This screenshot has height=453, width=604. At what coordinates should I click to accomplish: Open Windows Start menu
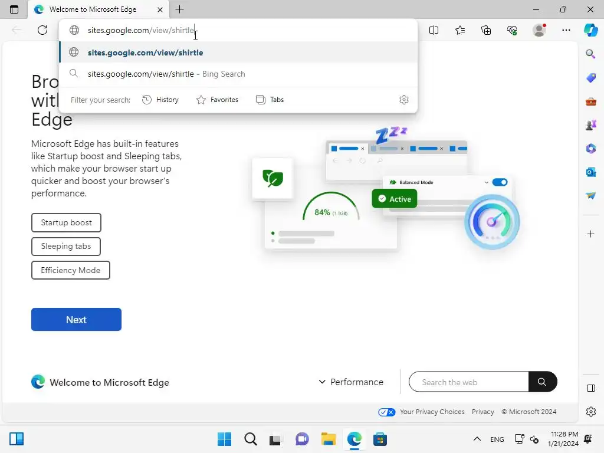pyautogui.click(x=224, y=439)
